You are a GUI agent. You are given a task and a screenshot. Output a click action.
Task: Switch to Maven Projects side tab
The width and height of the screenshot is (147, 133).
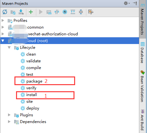click(x=143, y=19)
